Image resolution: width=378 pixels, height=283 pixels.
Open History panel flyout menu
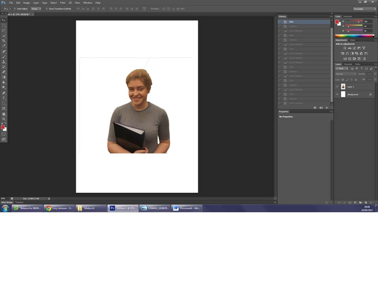[331, 17]
